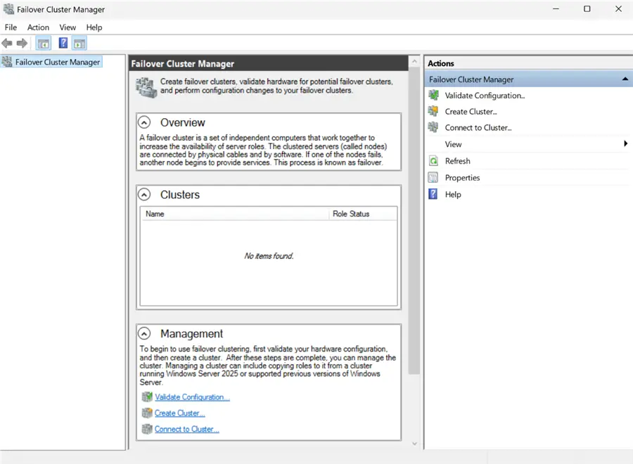633x464 pixels.
Task: Click Properties in the Actions pane
Action: tap(462, 178)
